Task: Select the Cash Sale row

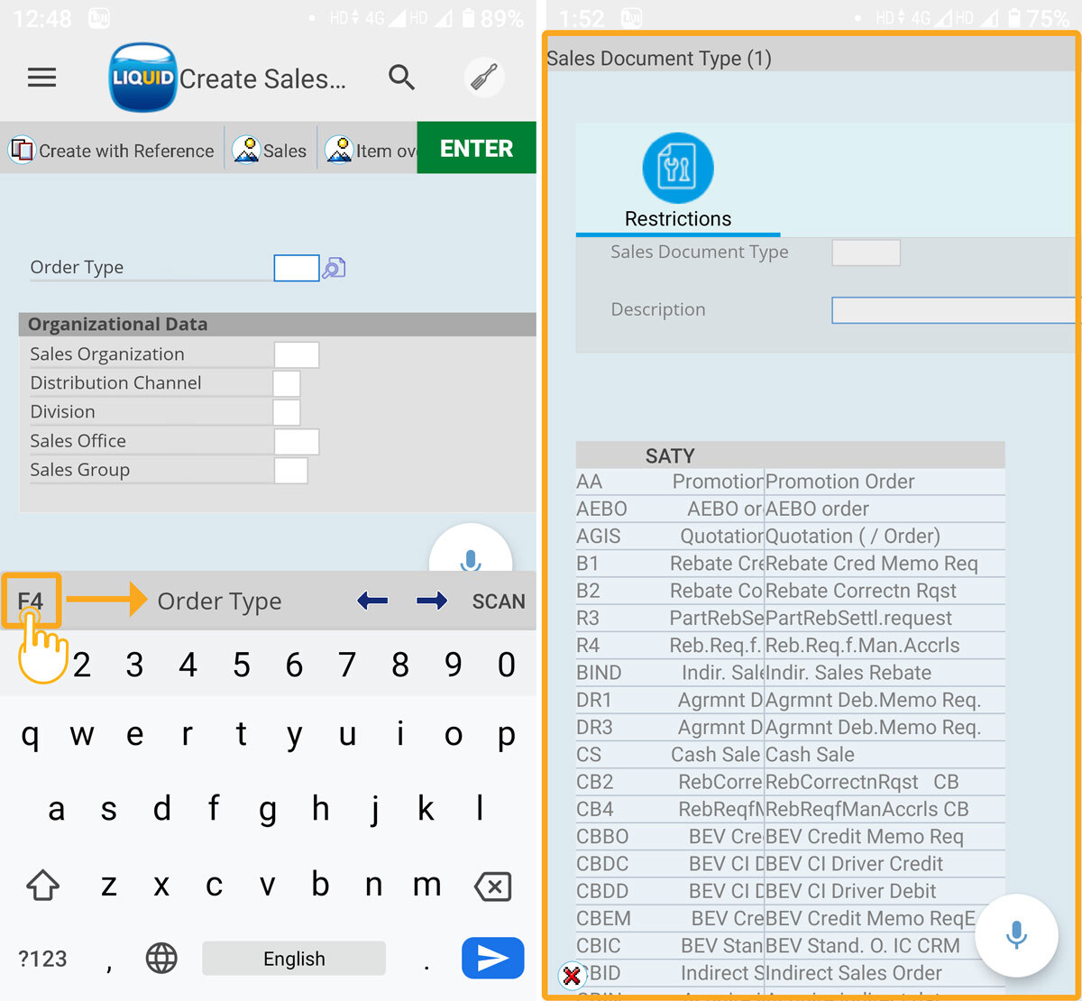Action: pos(789,755)
